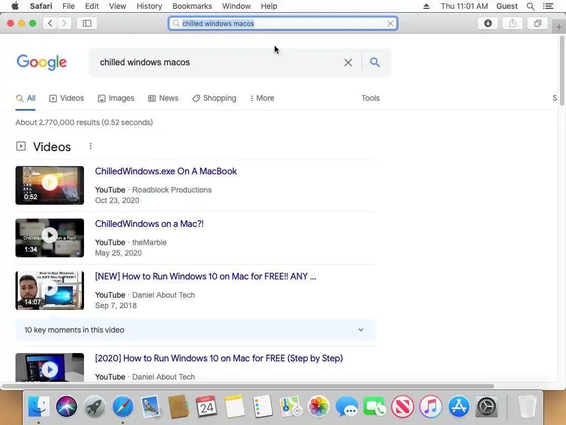The width and height of the screenshot is (566, 425).
Task: Open Contacts book in the Dock
Action: click(179, 407)
